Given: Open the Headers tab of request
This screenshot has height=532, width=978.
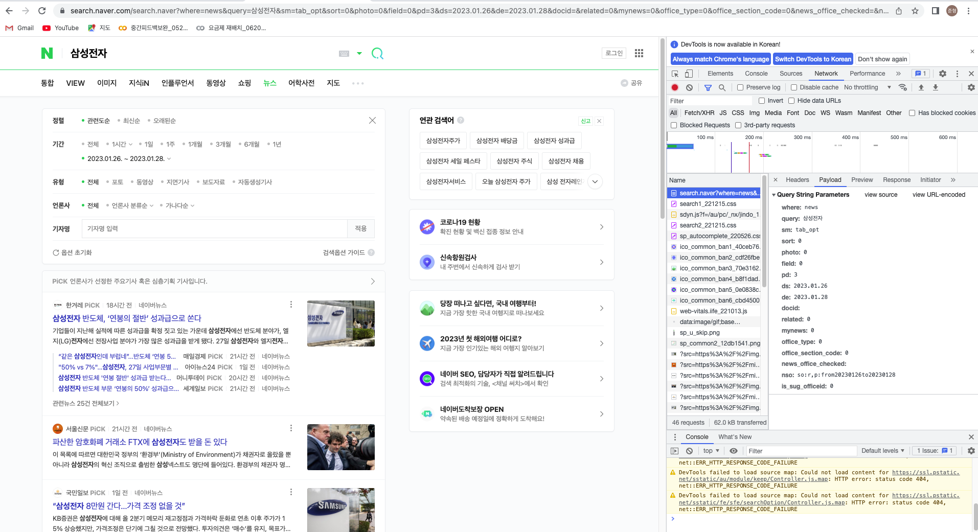Looking at the screenshot, I should (x=797, y=180).
